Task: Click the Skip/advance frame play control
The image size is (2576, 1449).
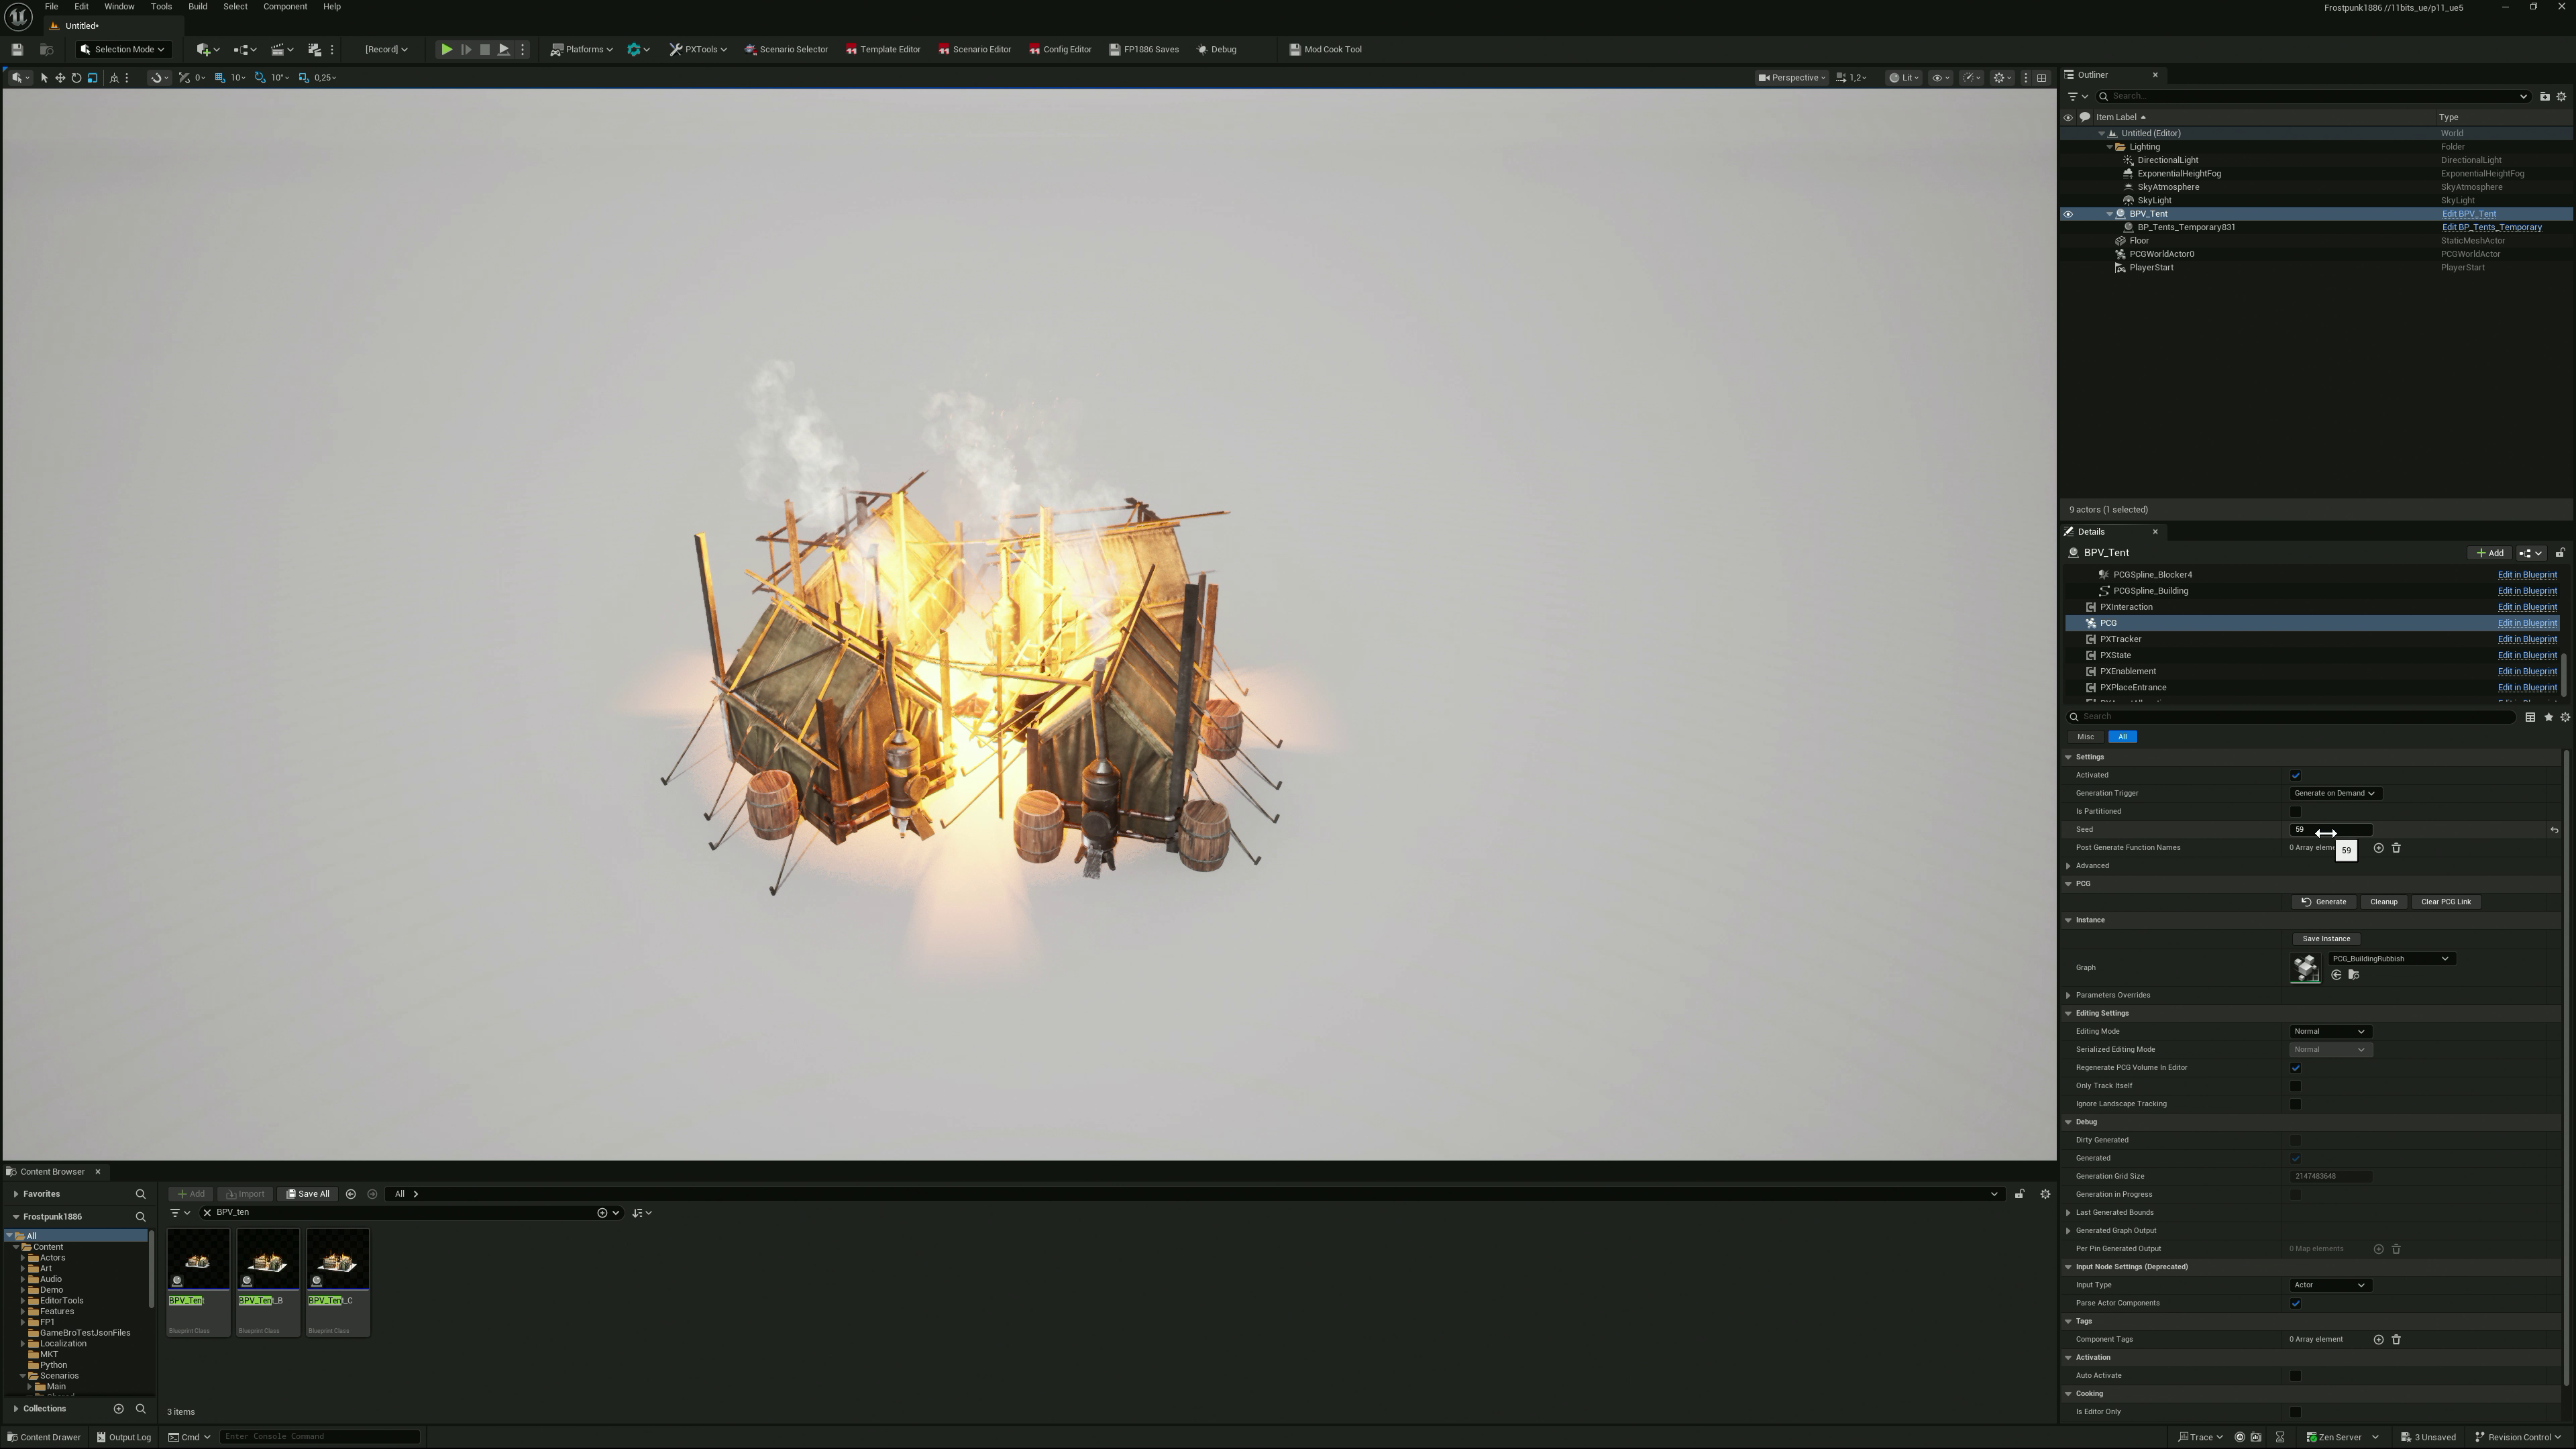Action: (466, 49)
